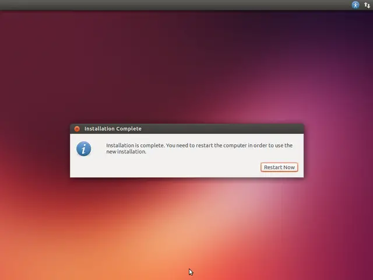
Task: Open the accessibility menu in top panel
Action: pyautogui.click(x=356, y=5)
